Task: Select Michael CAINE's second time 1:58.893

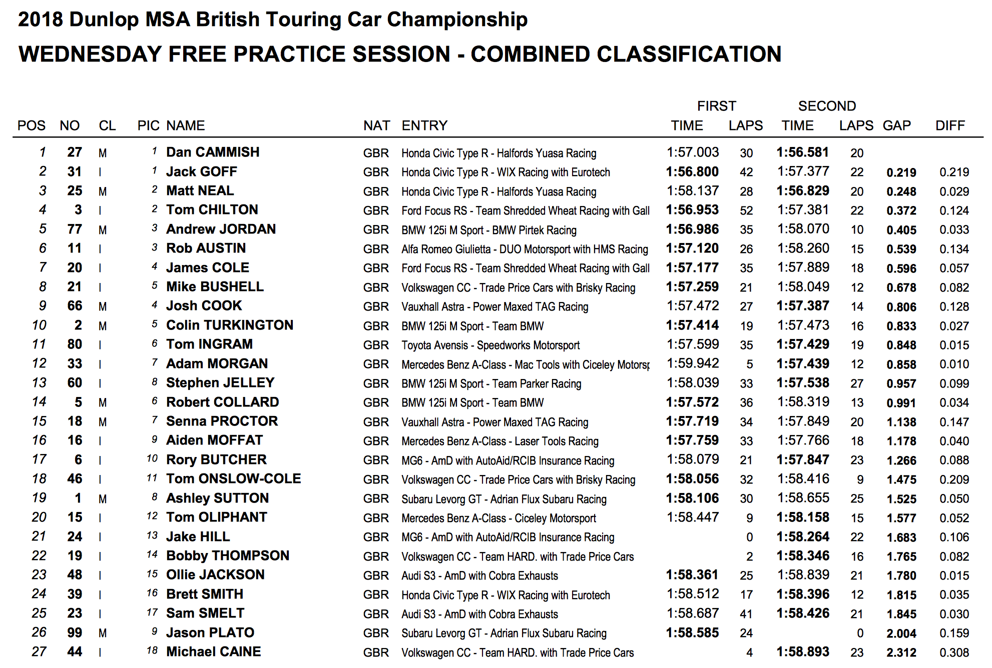Action: (x=803, y=651)
